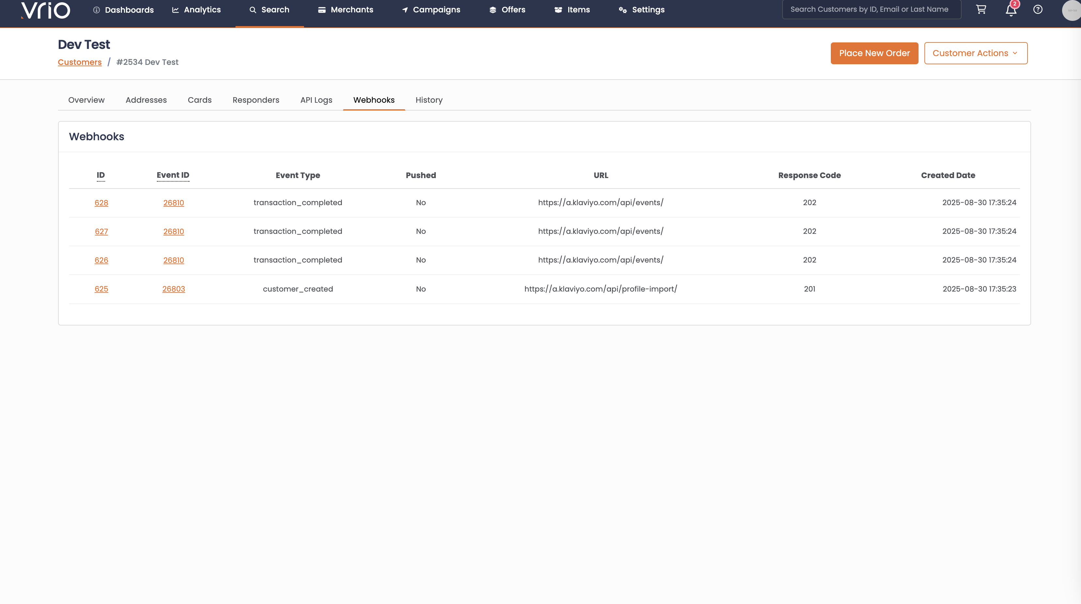Switch to the API Logs tab
The image size is (1081, 604).
tap(316, 100)
